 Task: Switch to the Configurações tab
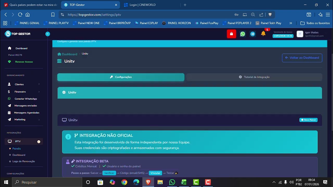point(121,77)
